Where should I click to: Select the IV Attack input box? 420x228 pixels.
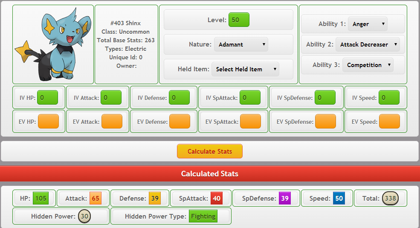point(111,98)
